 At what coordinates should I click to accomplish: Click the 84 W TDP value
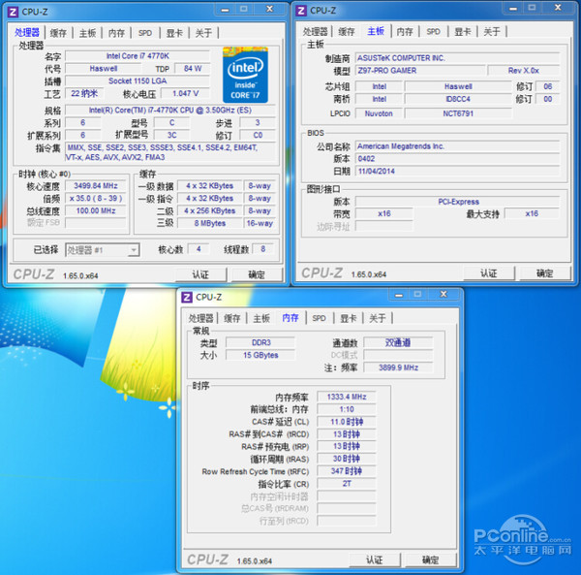(x=193, y=69)
